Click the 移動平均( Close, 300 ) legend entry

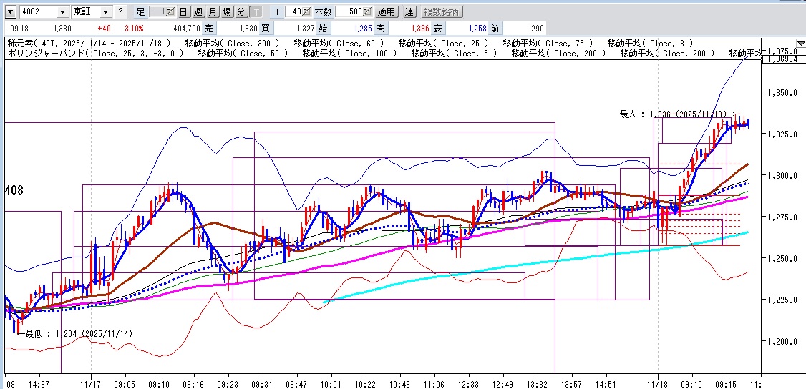coord(233,43)
